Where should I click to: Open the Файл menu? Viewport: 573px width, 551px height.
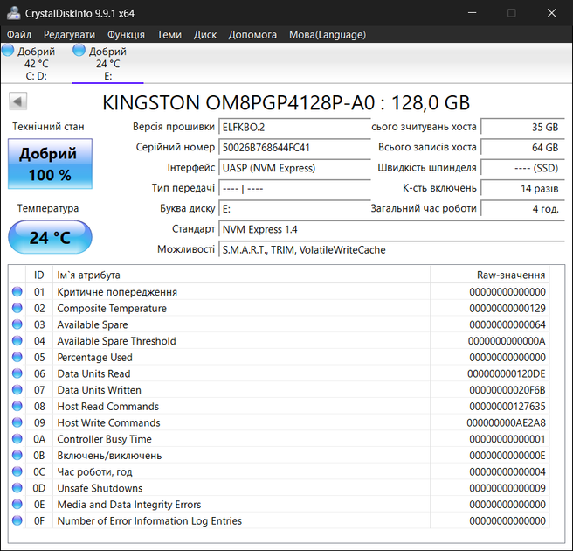19,35
